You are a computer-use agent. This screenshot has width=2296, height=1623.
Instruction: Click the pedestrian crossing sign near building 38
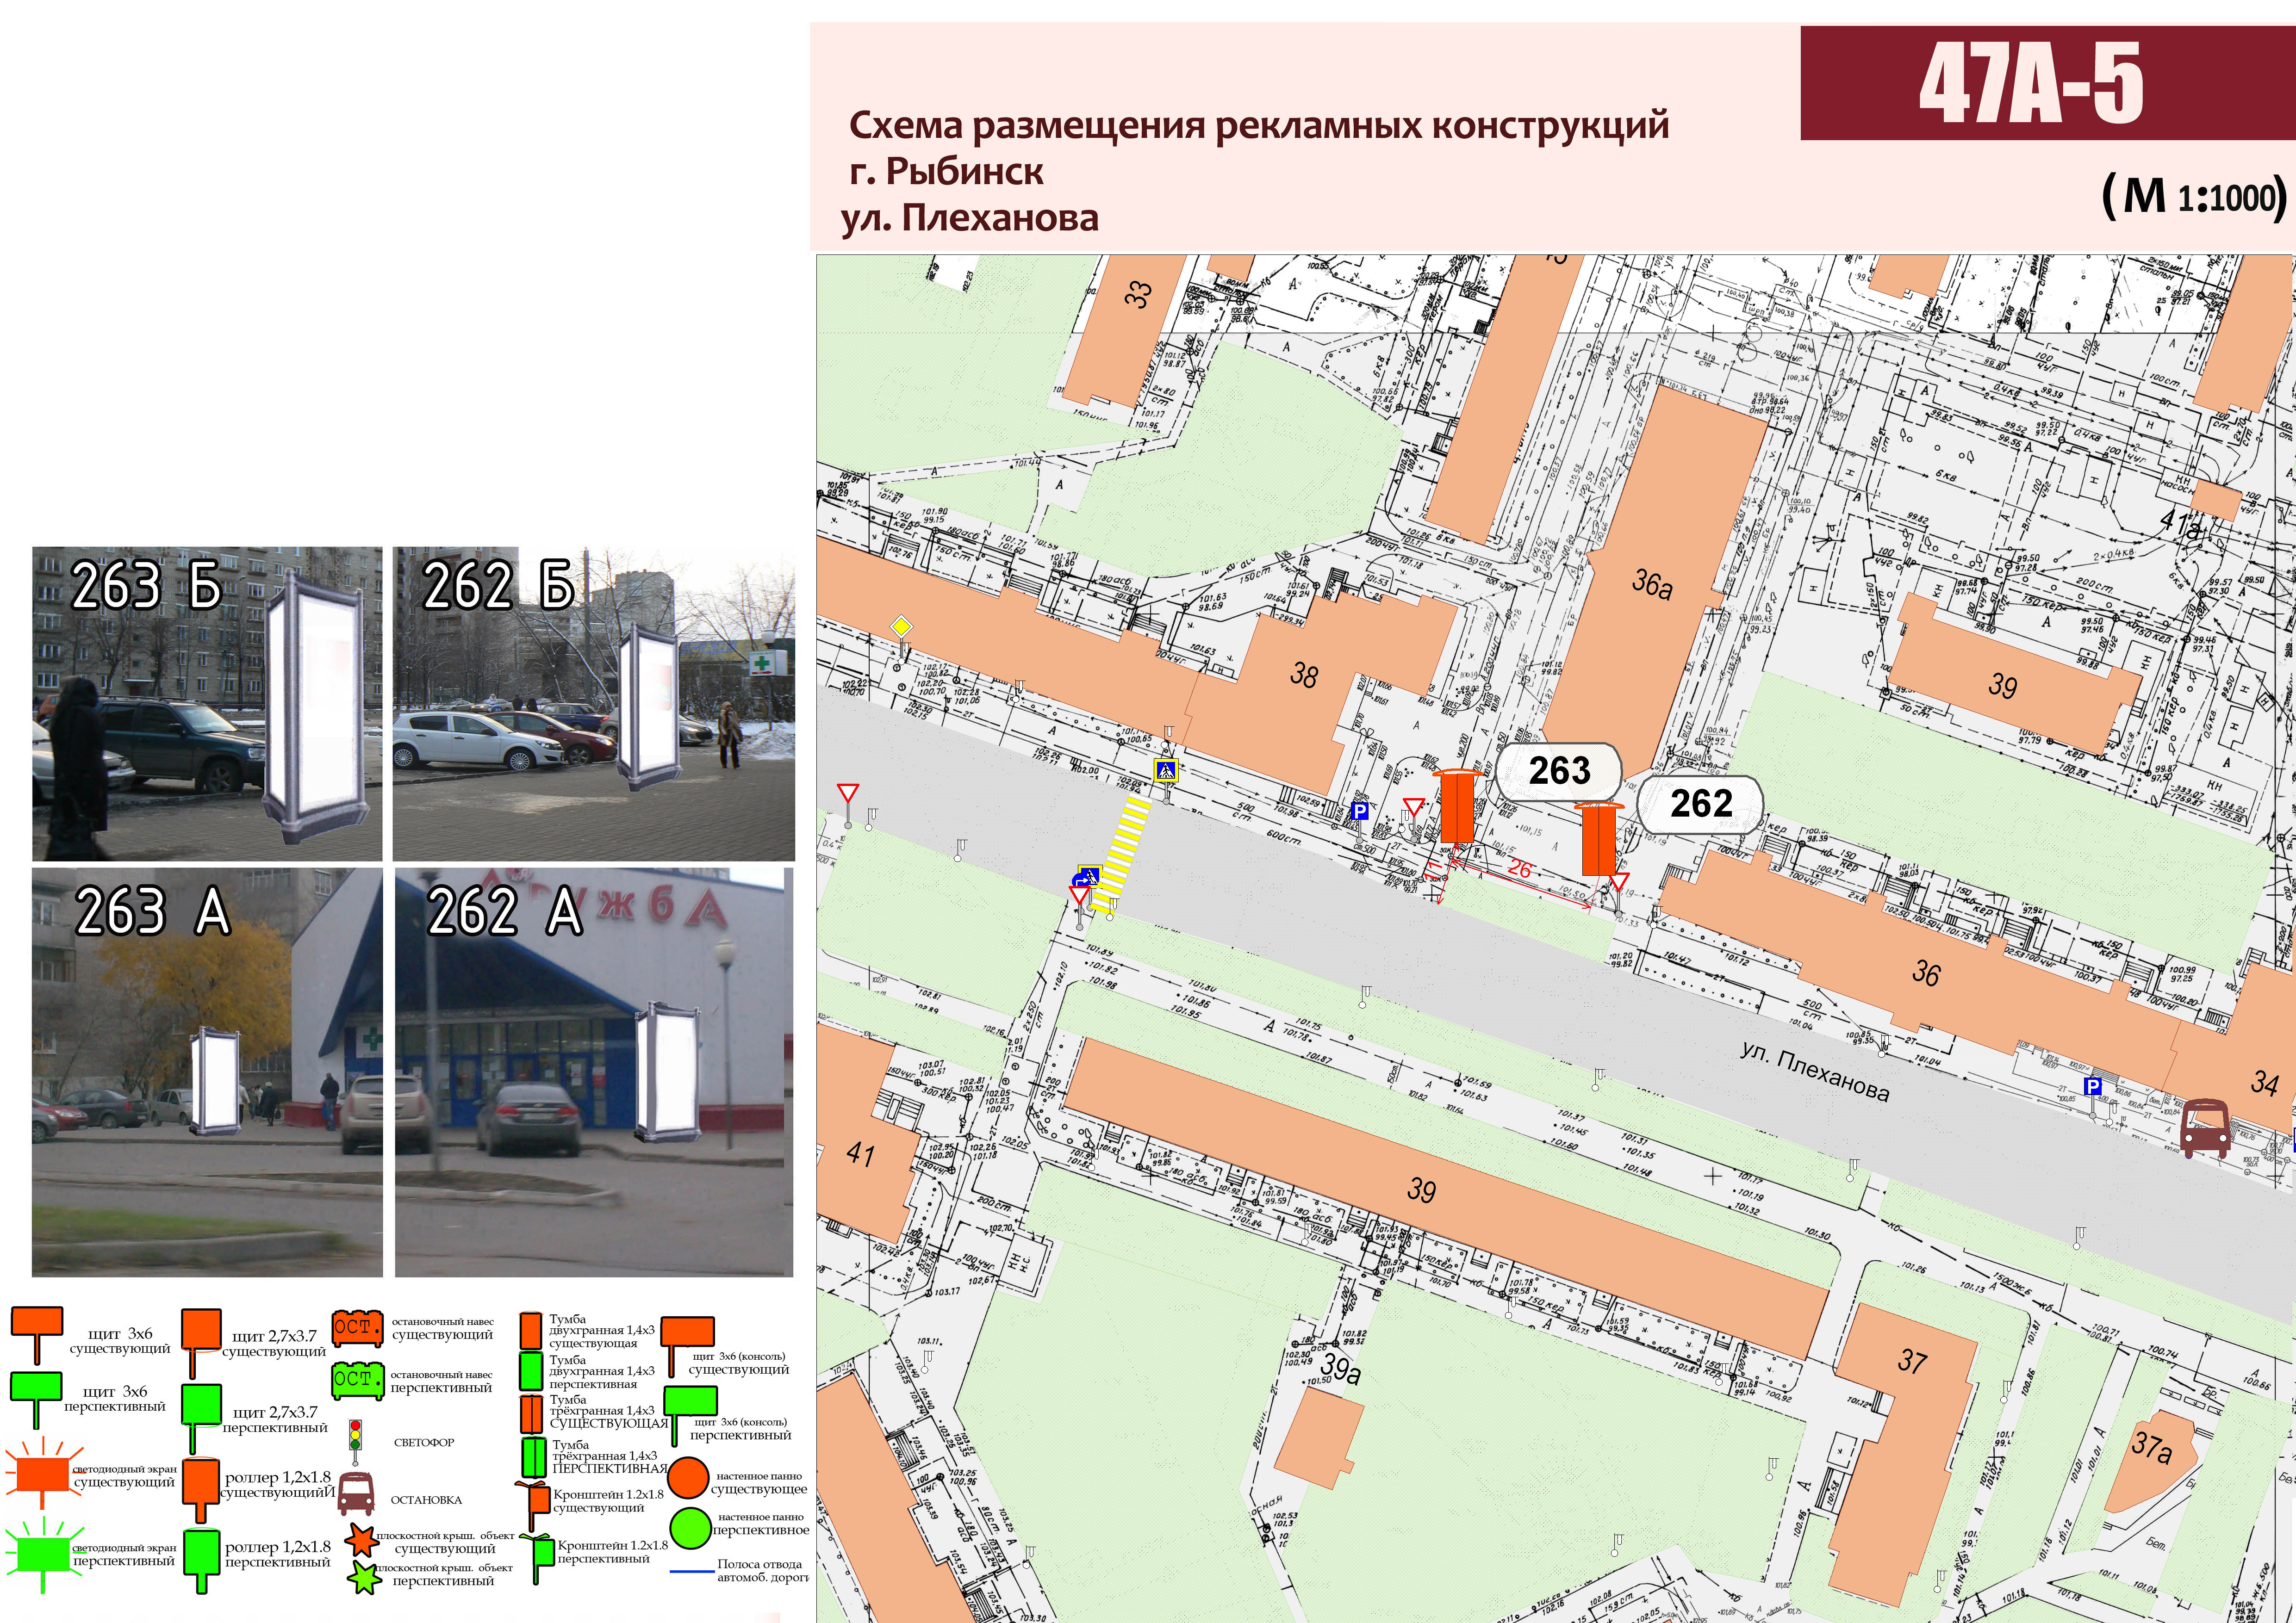click(1165, 770)
